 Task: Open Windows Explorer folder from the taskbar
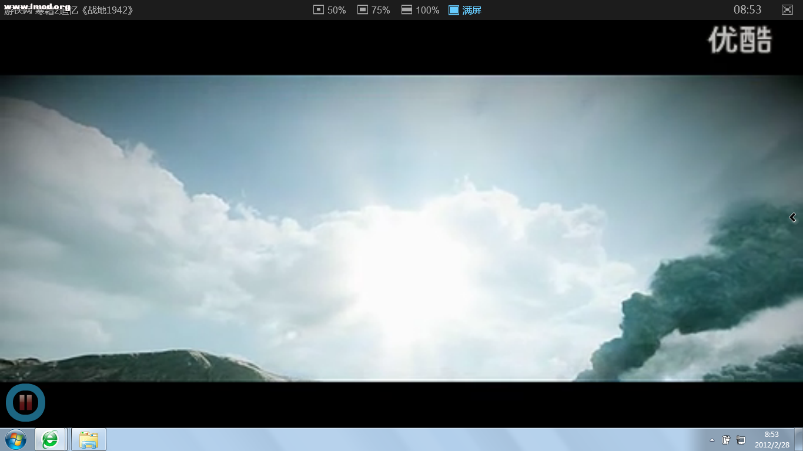pyautogui.click(x=89, y=439)
